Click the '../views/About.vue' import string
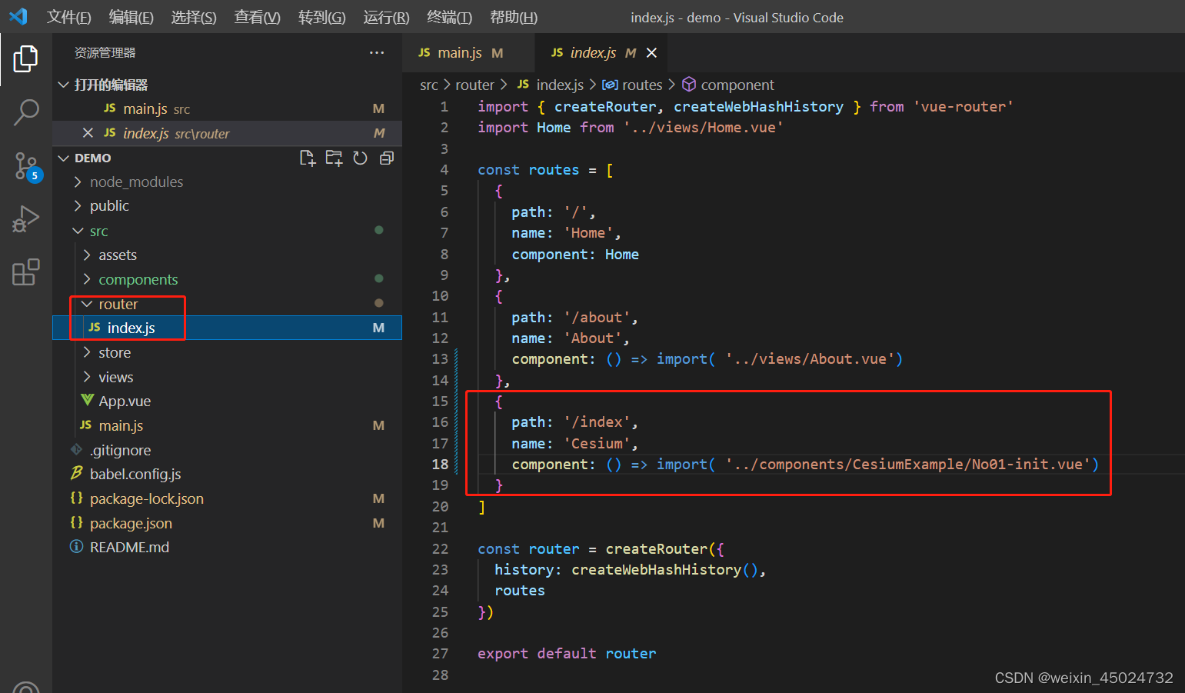This screenshot has width=1185, height=693. click(810, 359)
